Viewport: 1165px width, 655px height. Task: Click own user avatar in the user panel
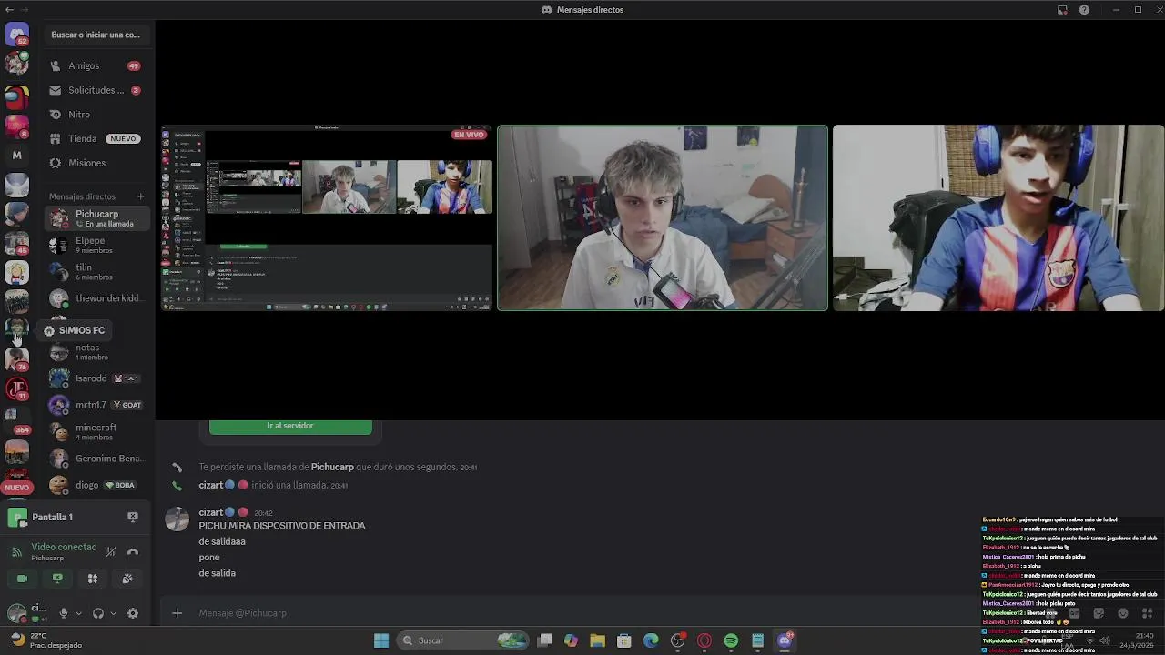pos(16,613)
